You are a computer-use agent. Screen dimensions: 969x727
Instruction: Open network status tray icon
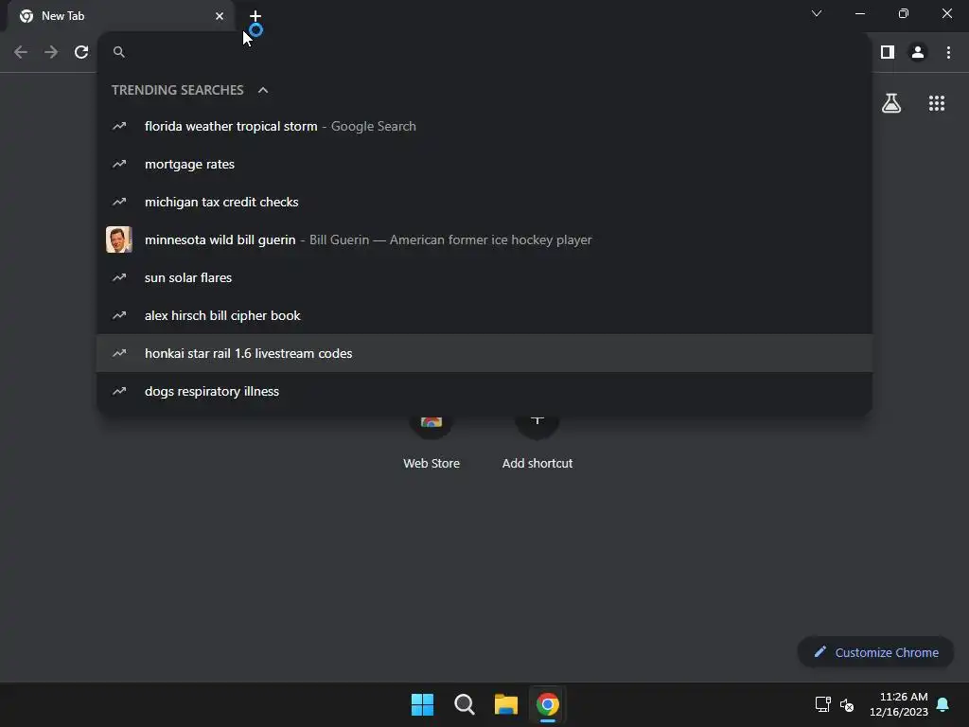pos(822,704)
